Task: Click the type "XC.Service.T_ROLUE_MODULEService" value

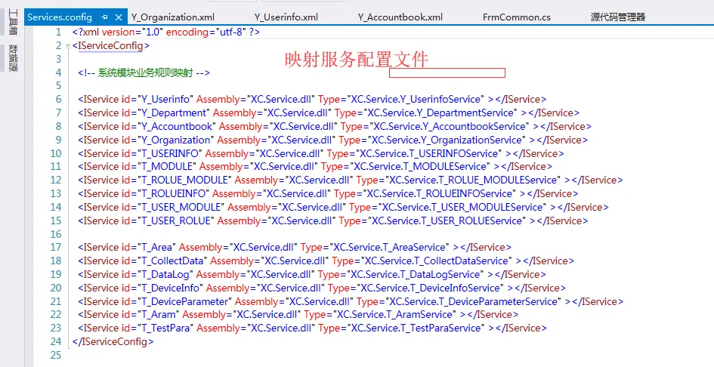Action: click(474, 180)
